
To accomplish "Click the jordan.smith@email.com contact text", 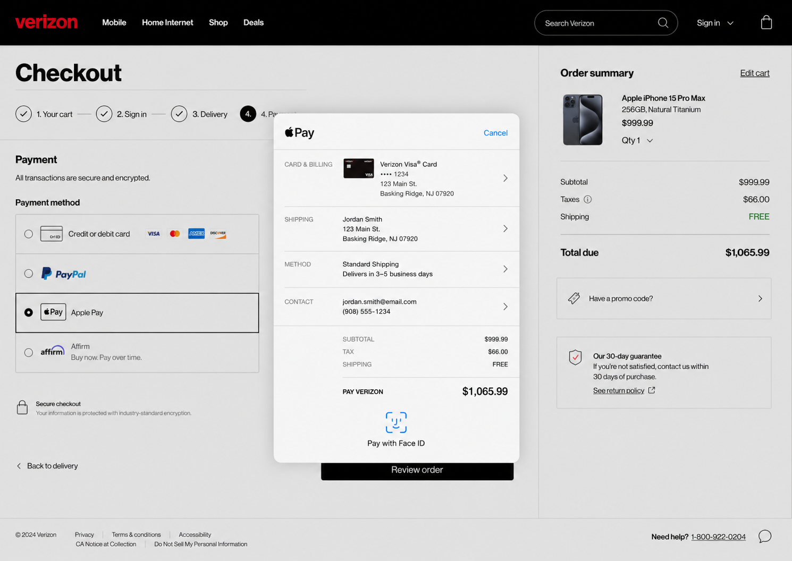I will [380, 302].
